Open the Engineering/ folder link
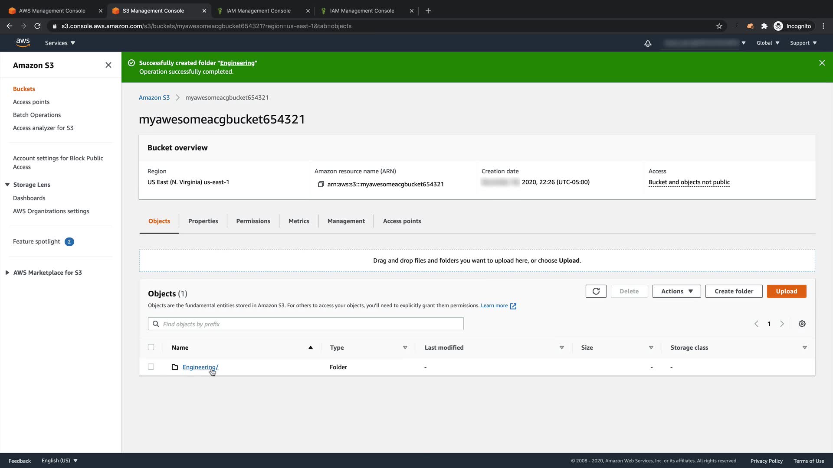 click(x=200, y=367)
